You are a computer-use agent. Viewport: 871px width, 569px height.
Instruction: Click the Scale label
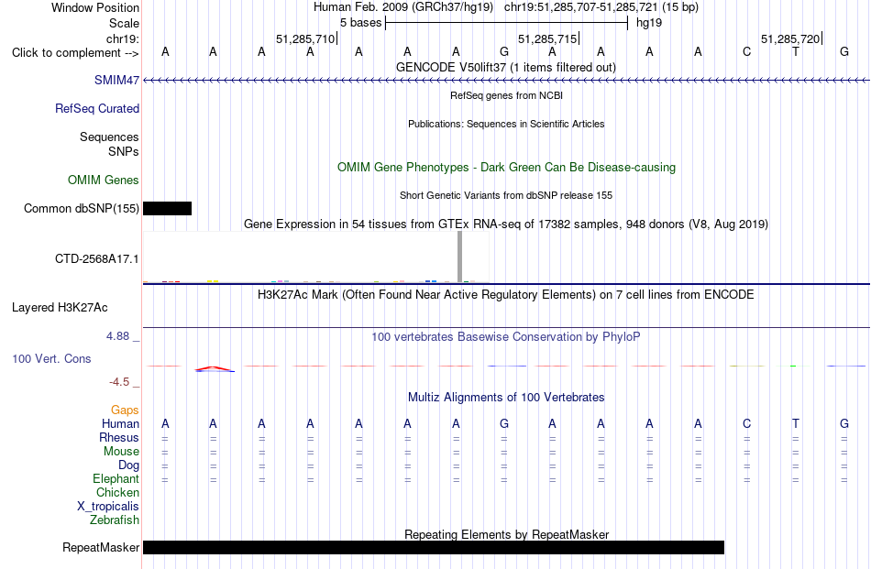pyautogui.click(x=124, y=23)
